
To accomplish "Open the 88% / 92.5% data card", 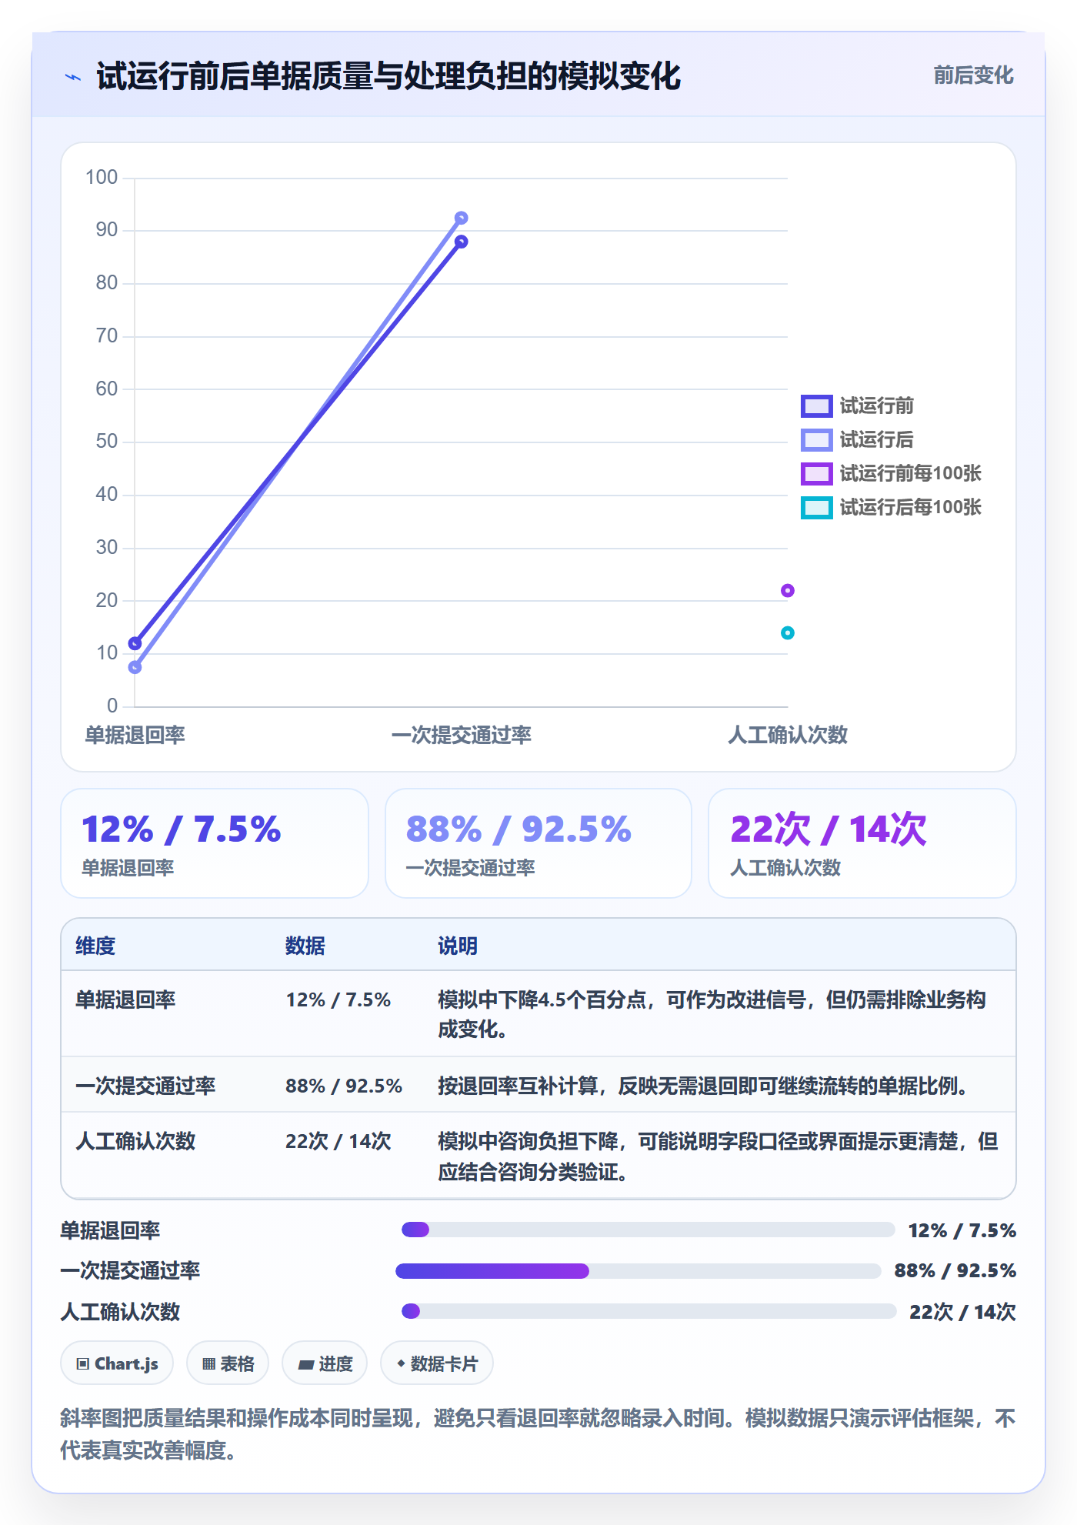I will tap(538, 843).
